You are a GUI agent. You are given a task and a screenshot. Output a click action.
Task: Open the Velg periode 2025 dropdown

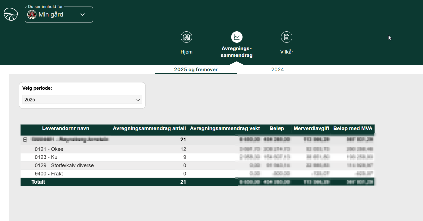[x=82, y=100]
